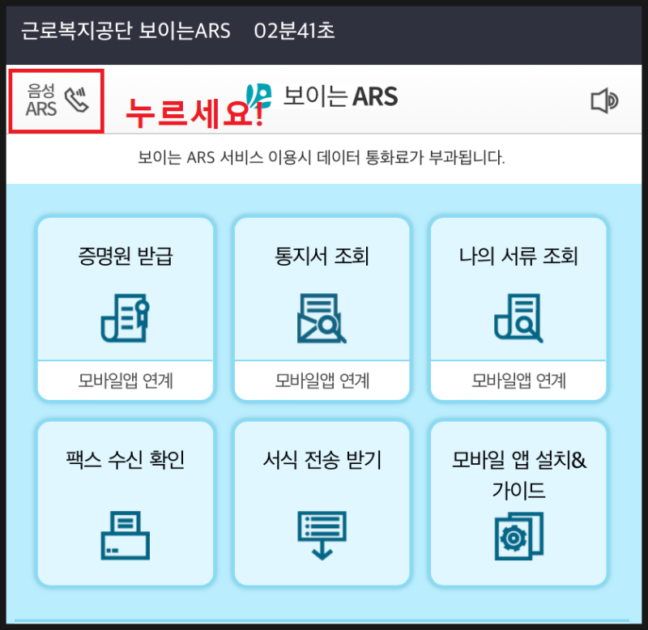Select the 통지서 조회 title text

(322, 256)
